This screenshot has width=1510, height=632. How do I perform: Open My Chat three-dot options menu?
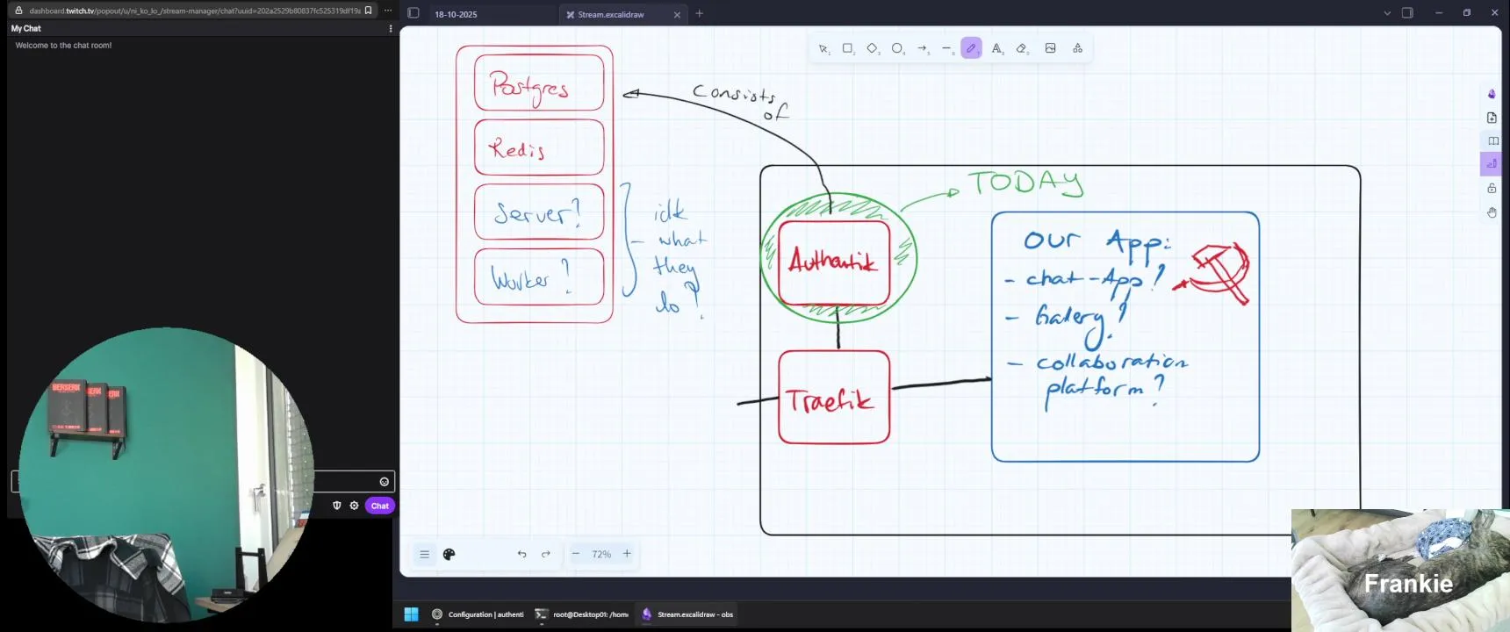pos(391,28)
